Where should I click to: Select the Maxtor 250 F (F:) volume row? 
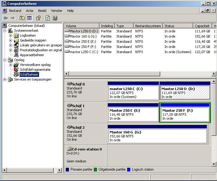coord(140,47)
